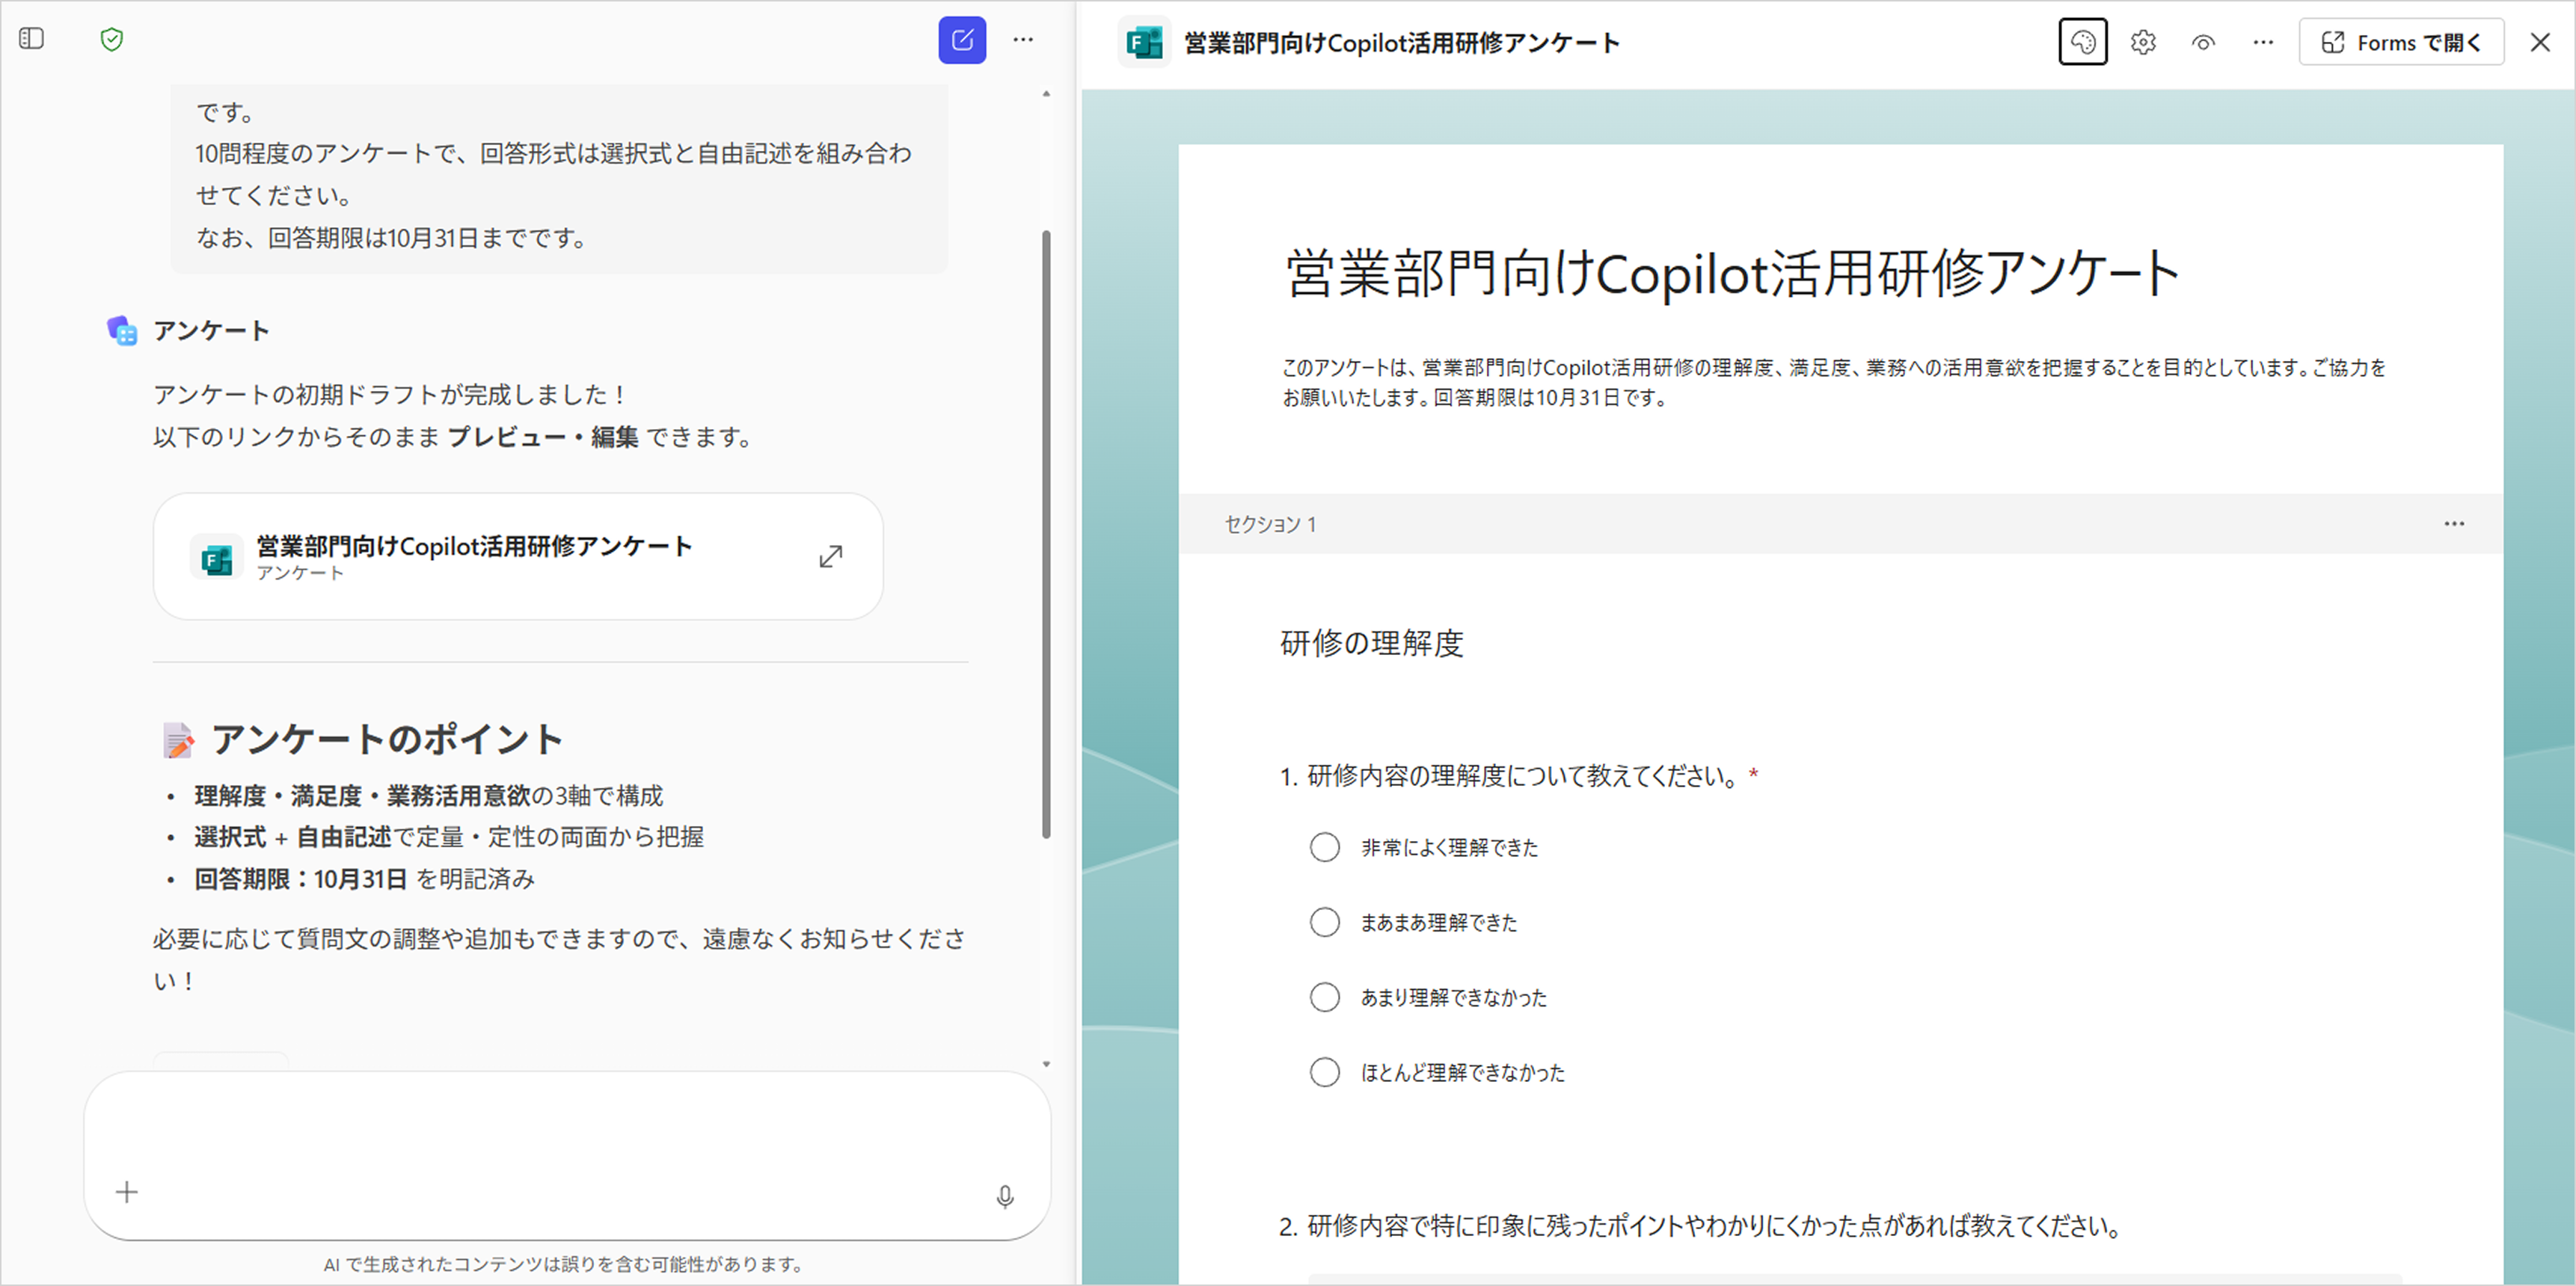The width and height of the screenshot is (2576, 1286).
Task: Start a new chat with compose icon
Action: pyautogui.click(x=961, y=40)
